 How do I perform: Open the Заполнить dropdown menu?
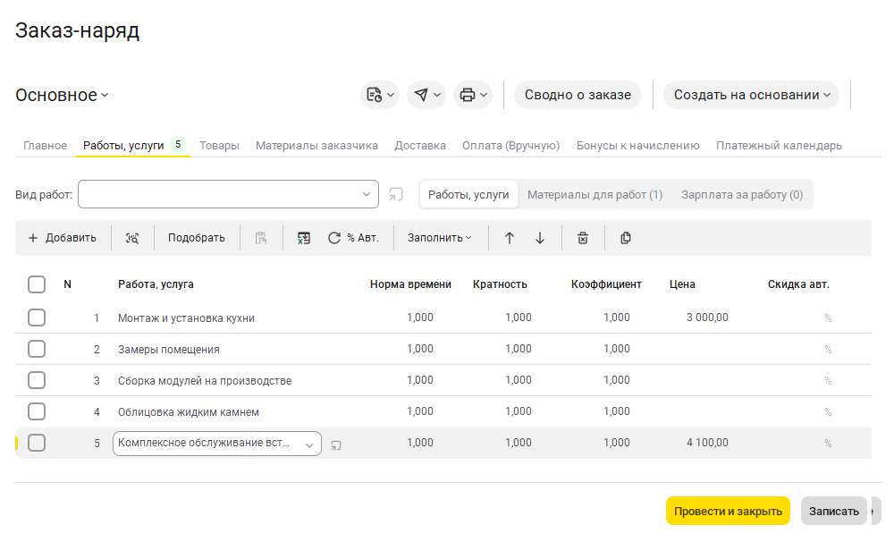(440, 238)
